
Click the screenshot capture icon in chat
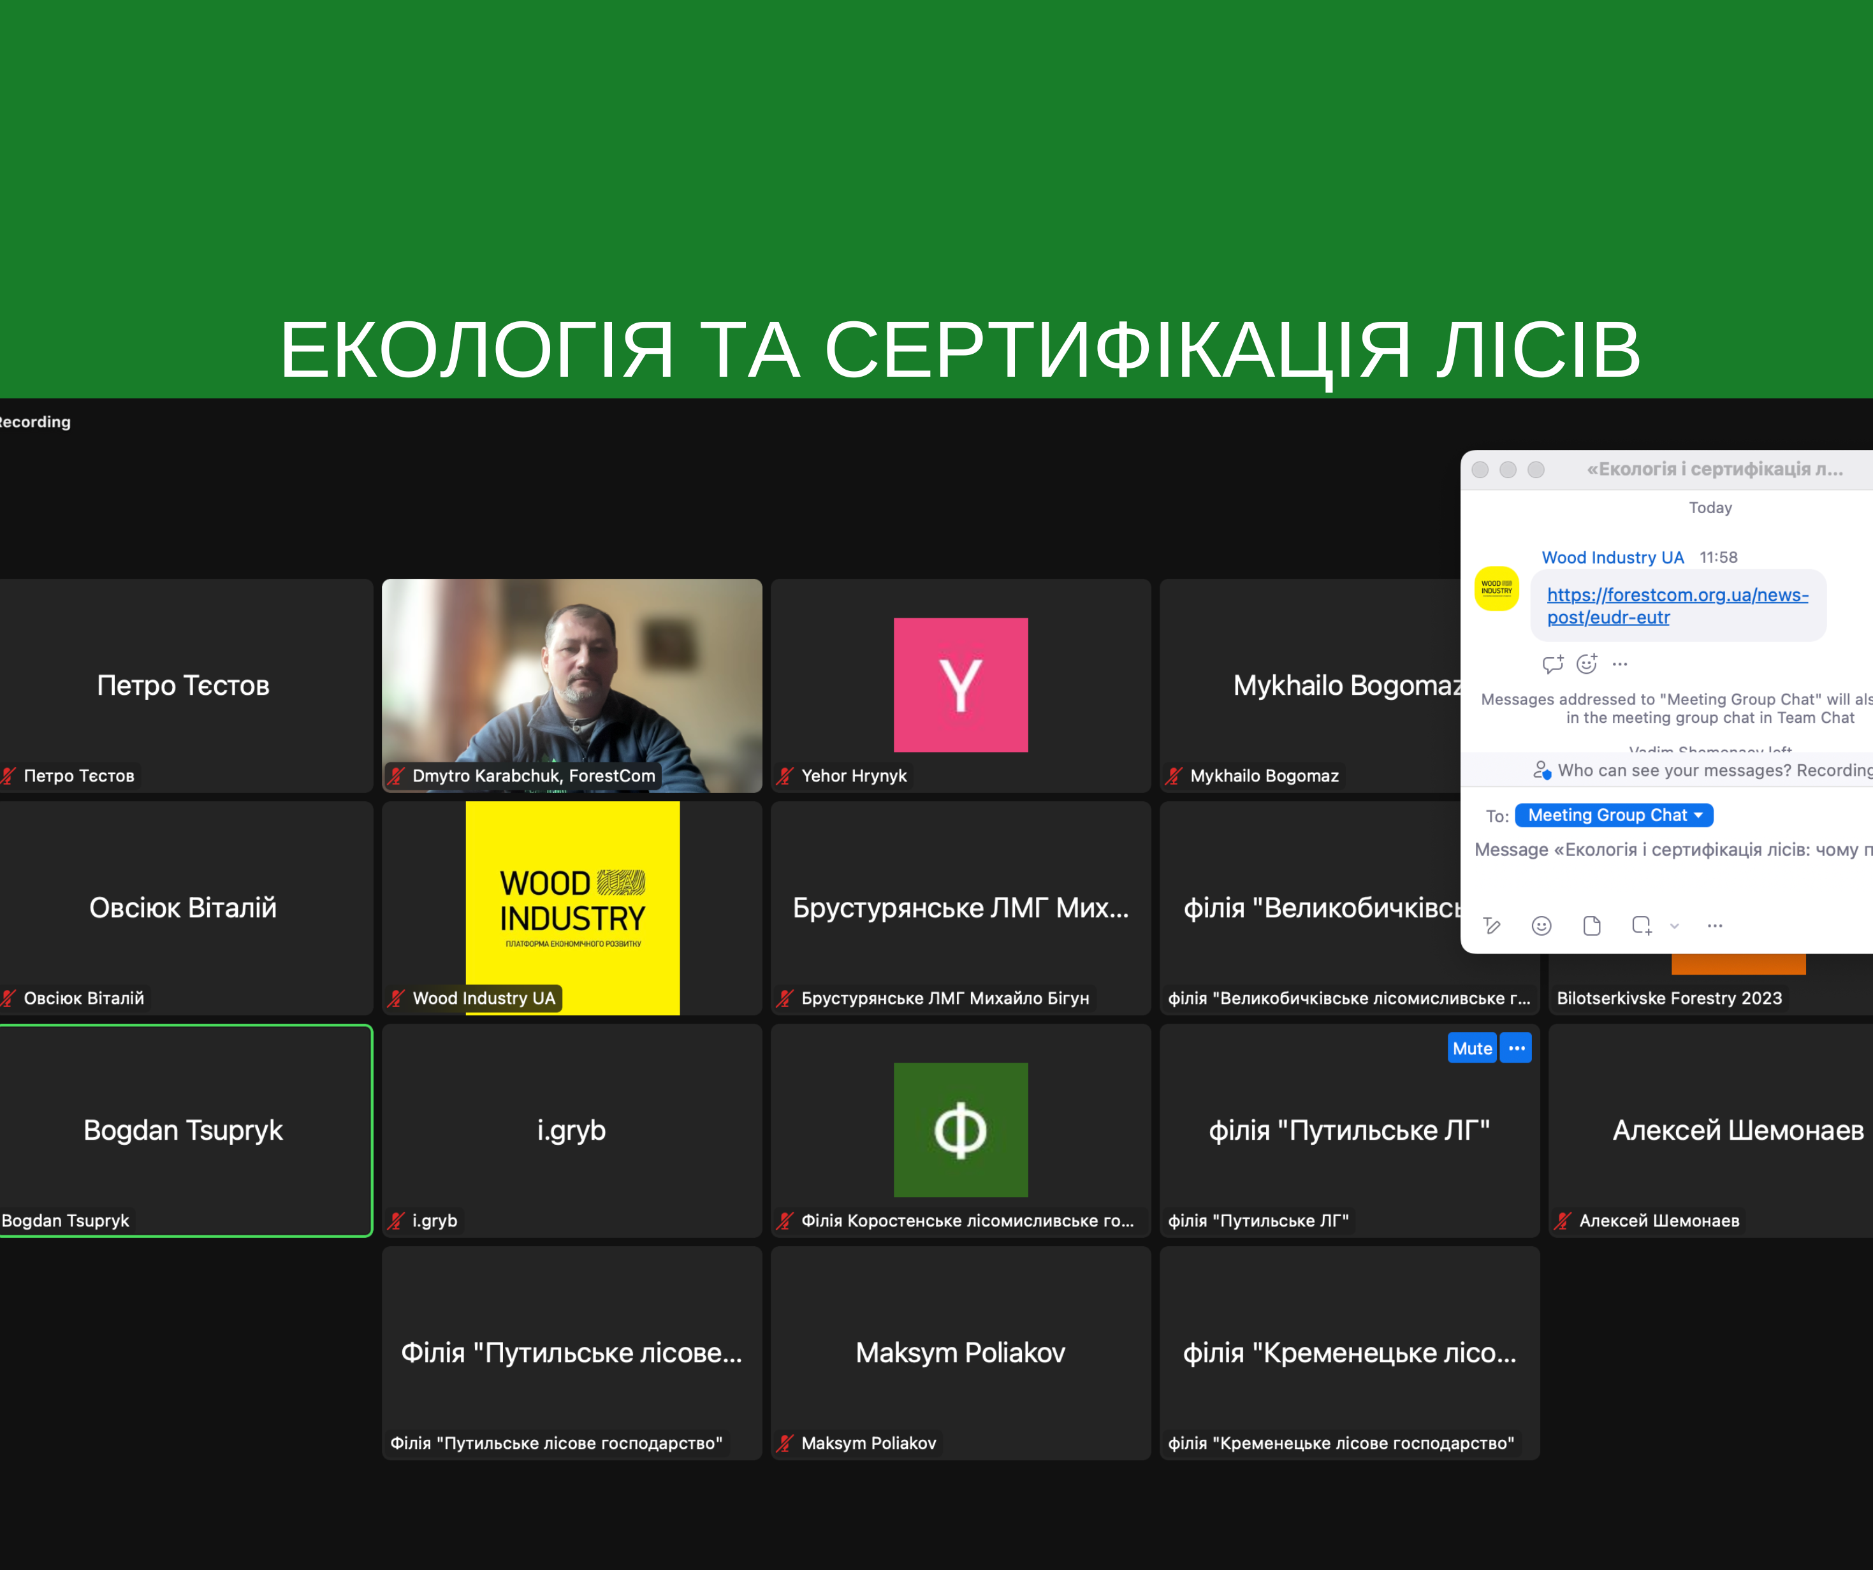[1642, 926]
